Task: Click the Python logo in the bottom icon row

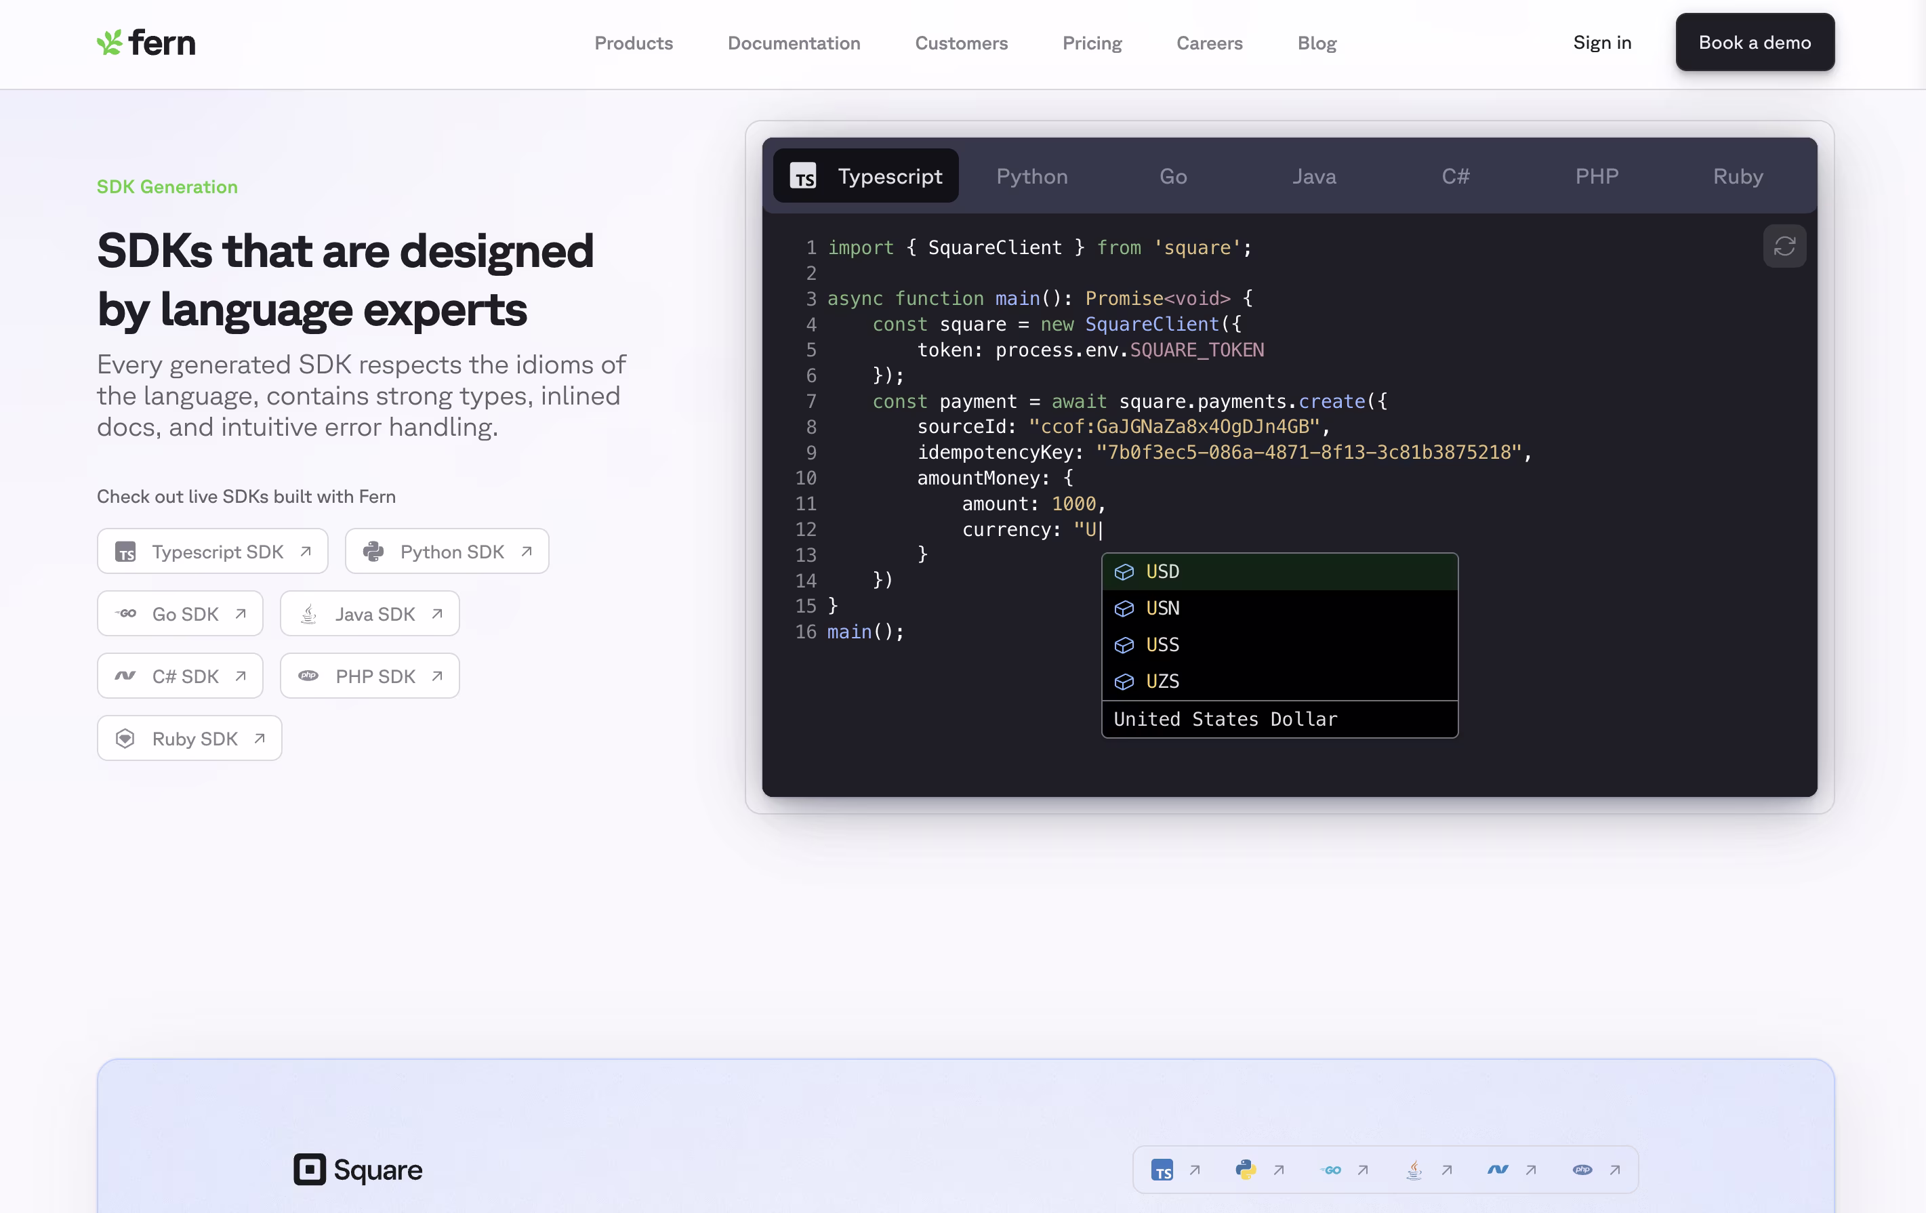Action: [1246, 1169]
